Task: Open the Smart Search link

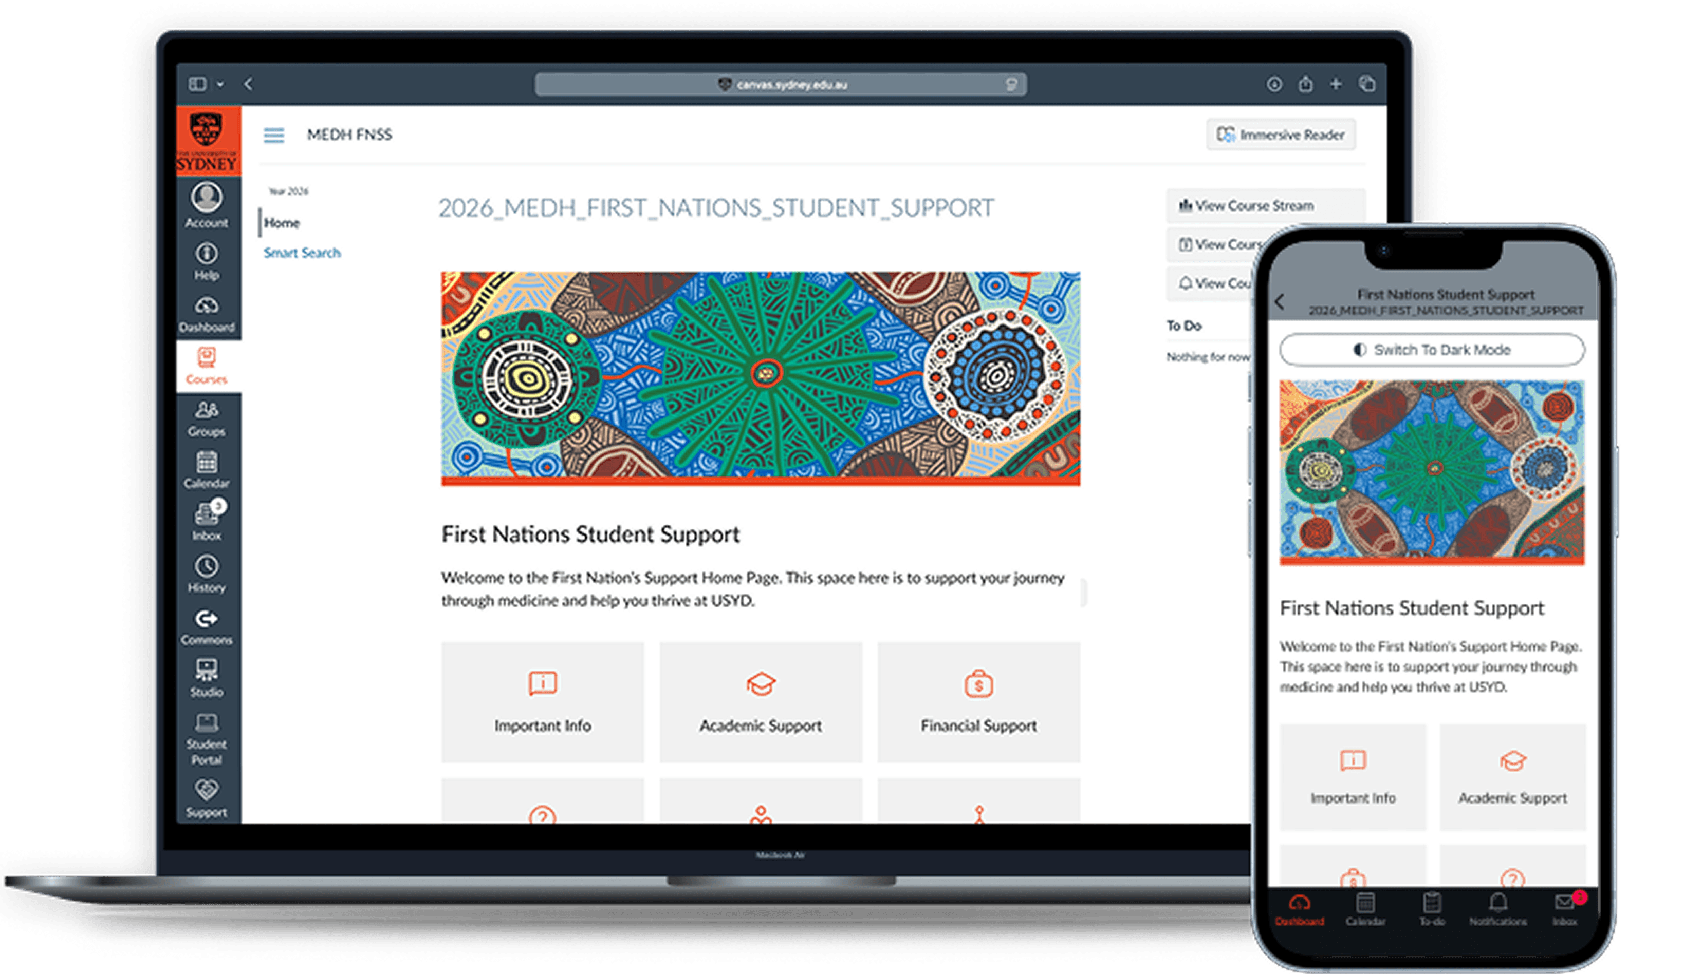Action: pyautogui.click(x=302, y=253)
